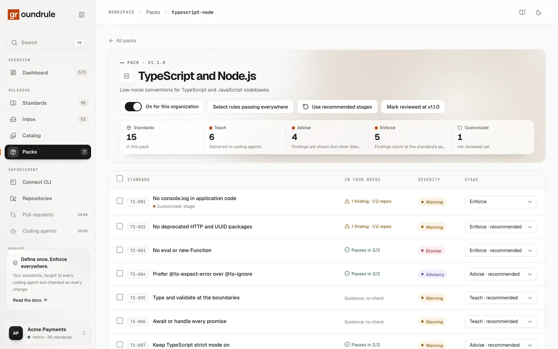Click the back arrow beside All packs
The image size is (558, 349).
111,41
